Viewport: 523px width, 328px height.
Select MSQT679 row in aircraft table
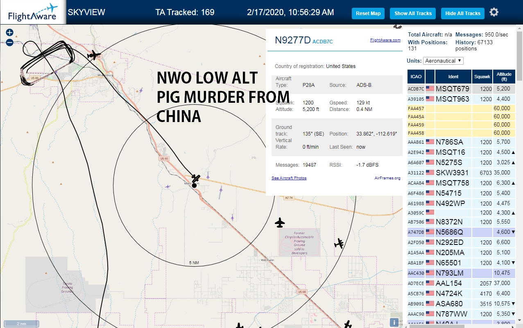(462, 88)
